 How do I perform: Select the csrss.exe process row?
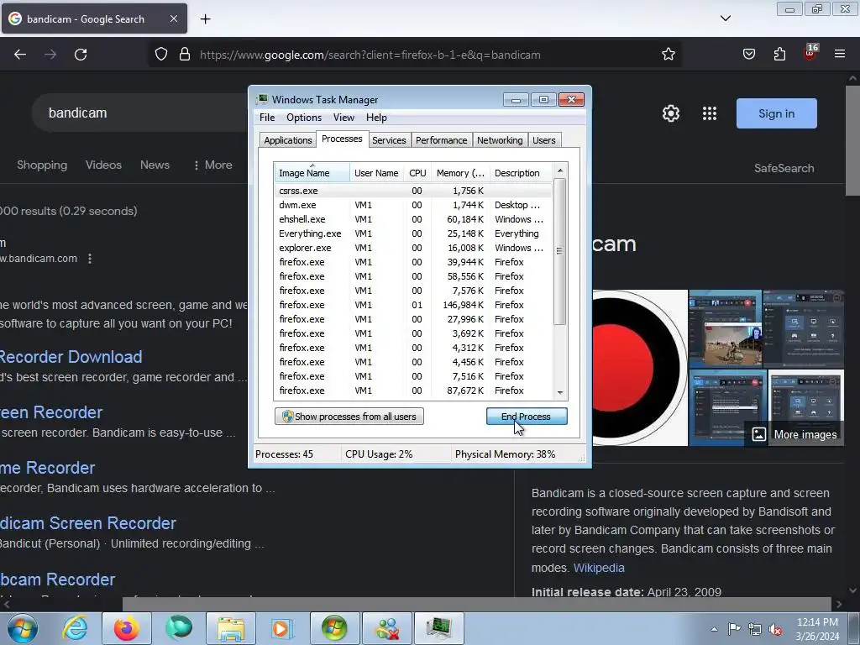click(413, 191)
